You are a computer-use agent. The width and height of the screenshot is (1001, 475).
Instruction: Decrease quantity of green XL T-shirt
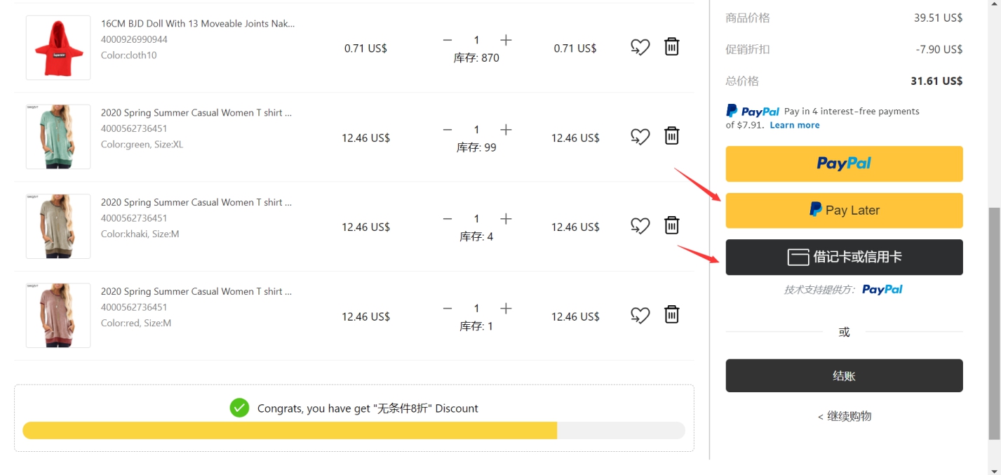point(448,130)
